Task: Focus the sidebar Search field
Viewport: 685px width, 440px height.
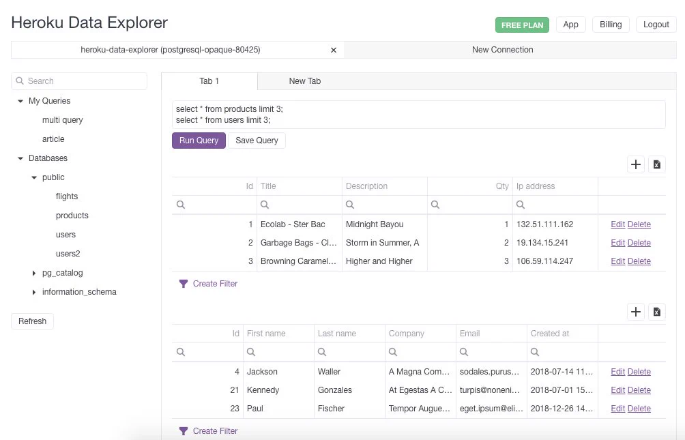Action: [79, 81]
